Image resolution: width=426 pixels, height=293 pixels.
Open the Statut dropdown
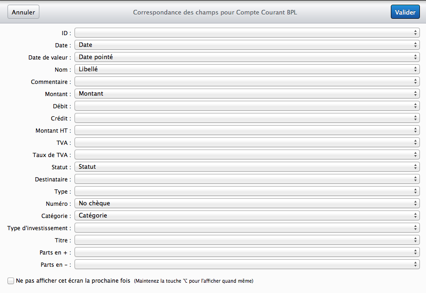pos(247,167)
